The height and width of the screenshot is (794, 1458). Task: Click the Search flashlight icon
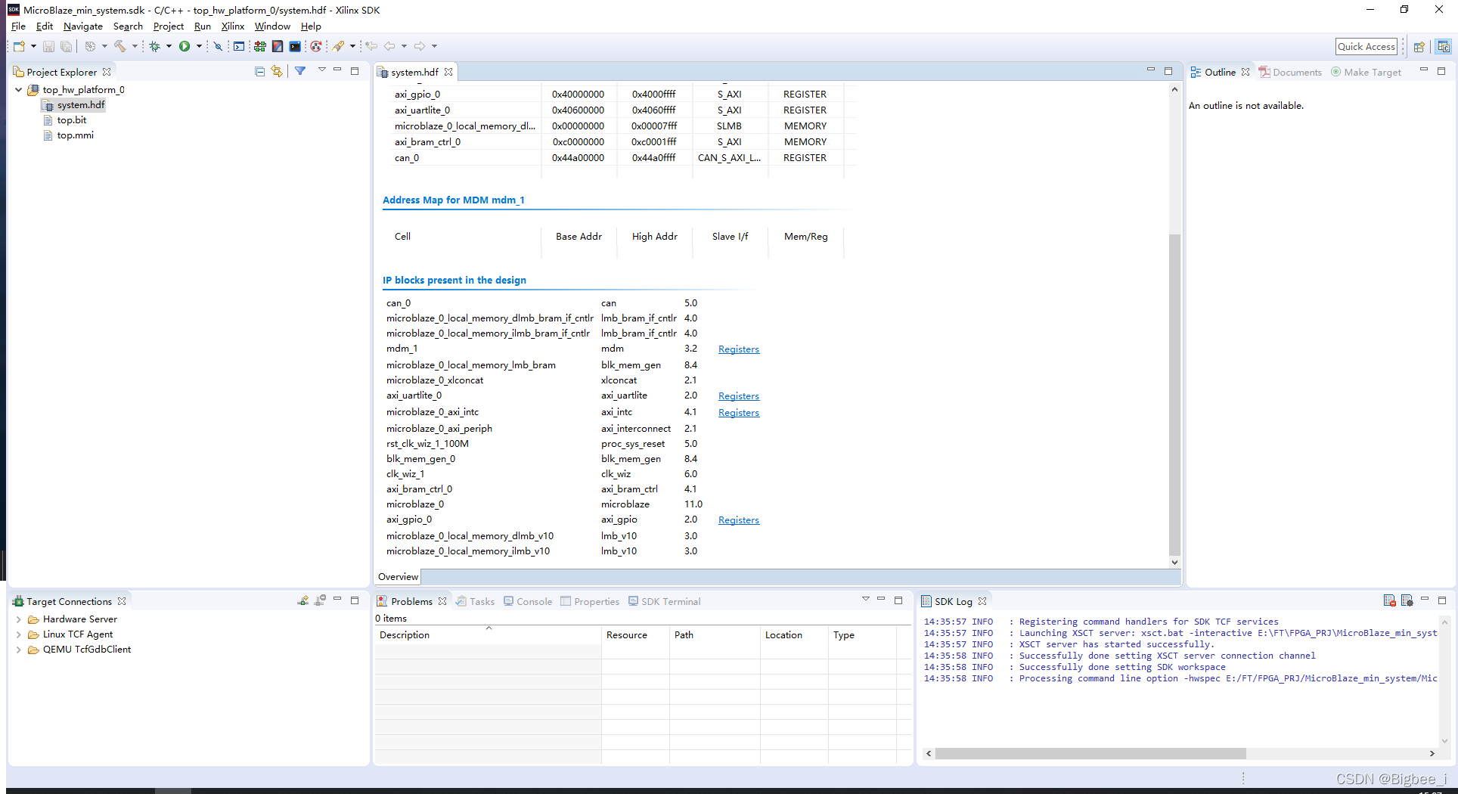(x=339, y=46)
